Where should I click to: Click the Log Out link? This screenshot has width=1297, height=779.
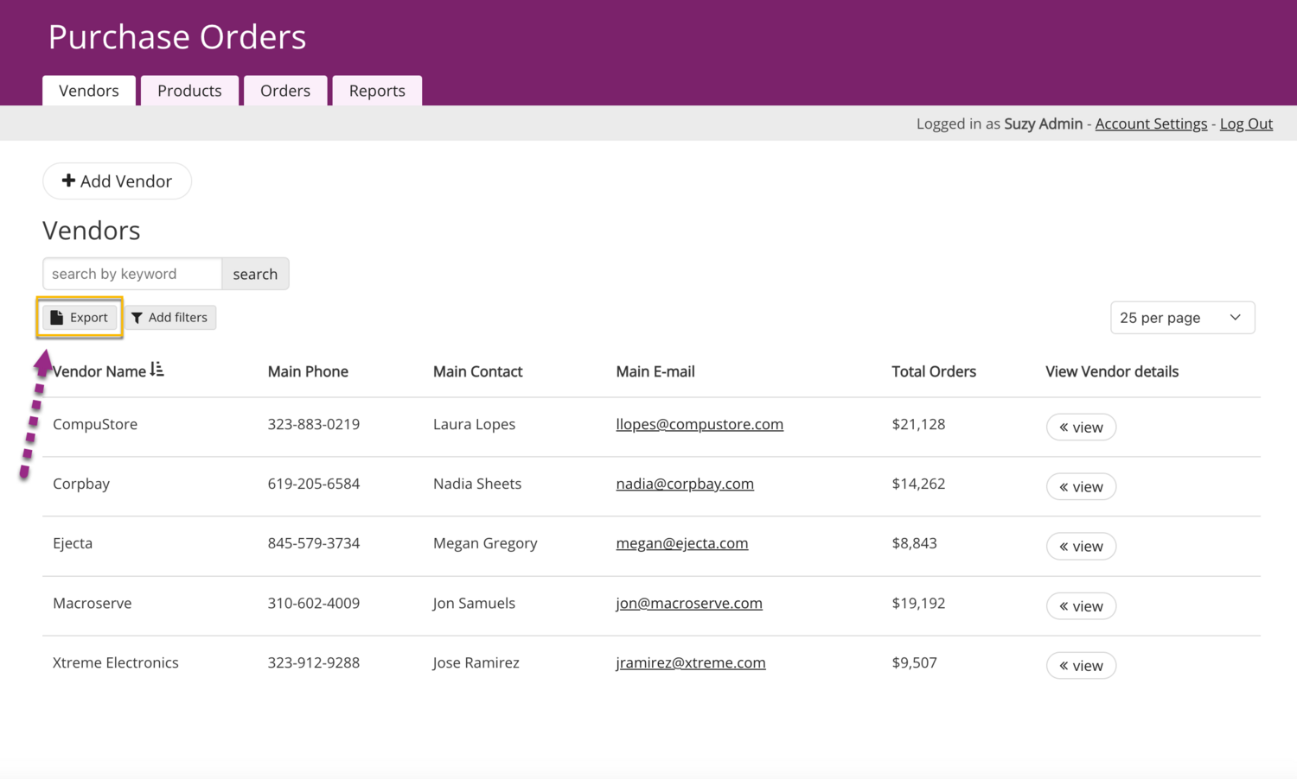(1245, 123)
